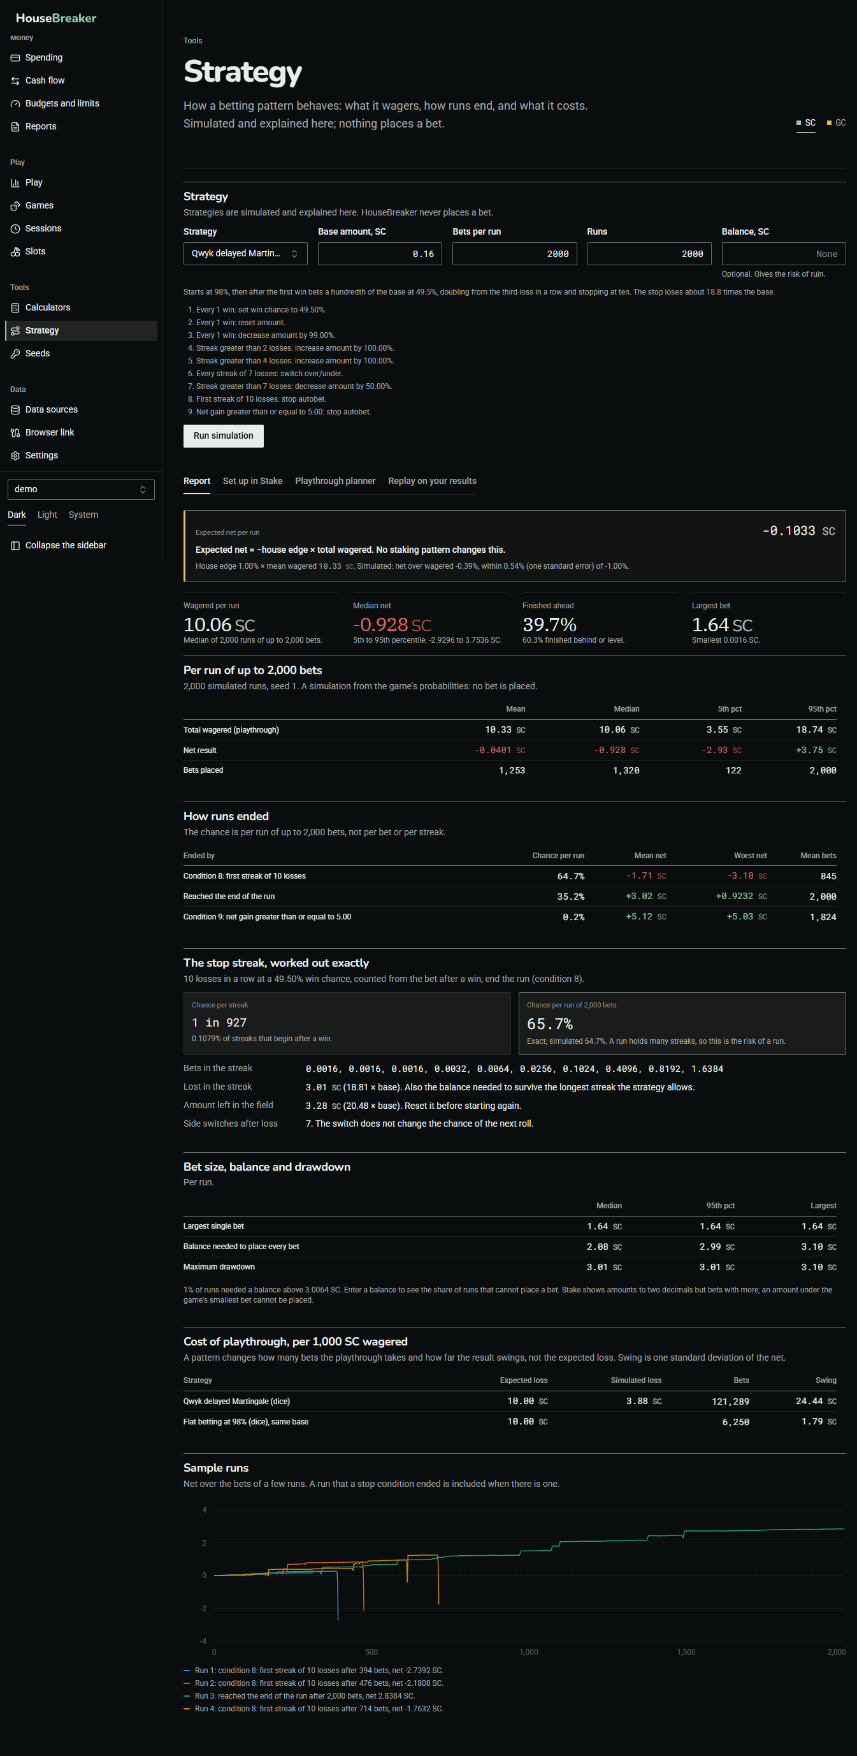Open the Set up in Stake tab

pyautogui.click(x=253, y=481)
